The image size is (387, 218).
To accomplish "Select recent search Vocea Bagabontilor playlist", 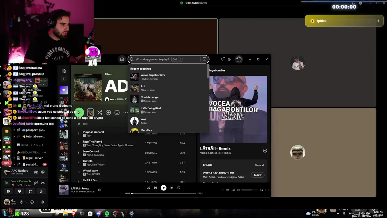I will click(x=169, y=77).
